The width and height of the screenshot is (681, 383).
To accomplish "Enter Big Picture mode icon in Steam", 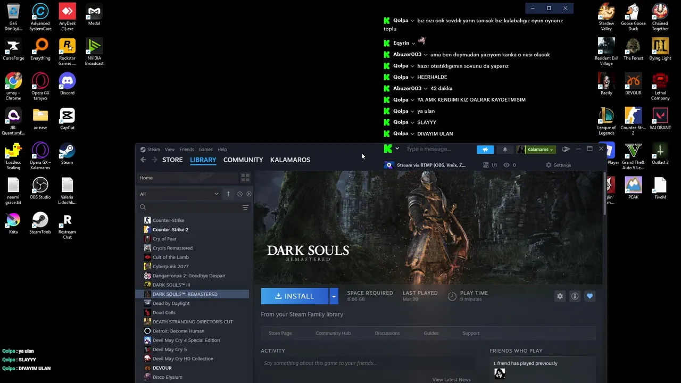I will 566,149.
